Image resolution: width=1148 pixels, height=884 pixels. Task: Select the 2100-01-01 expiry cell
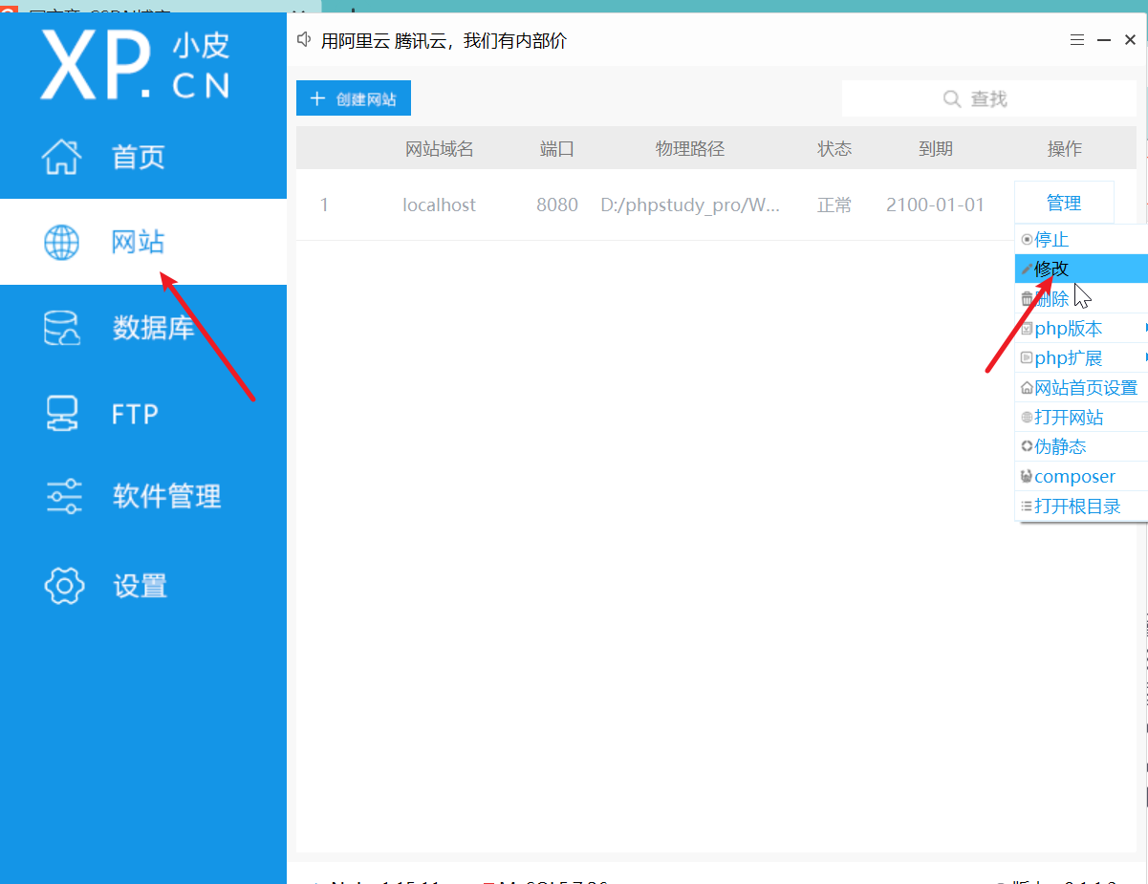point(936,205)
